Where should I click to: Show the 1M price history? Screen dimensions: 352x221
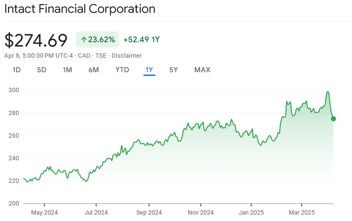[x=67, y=70]
